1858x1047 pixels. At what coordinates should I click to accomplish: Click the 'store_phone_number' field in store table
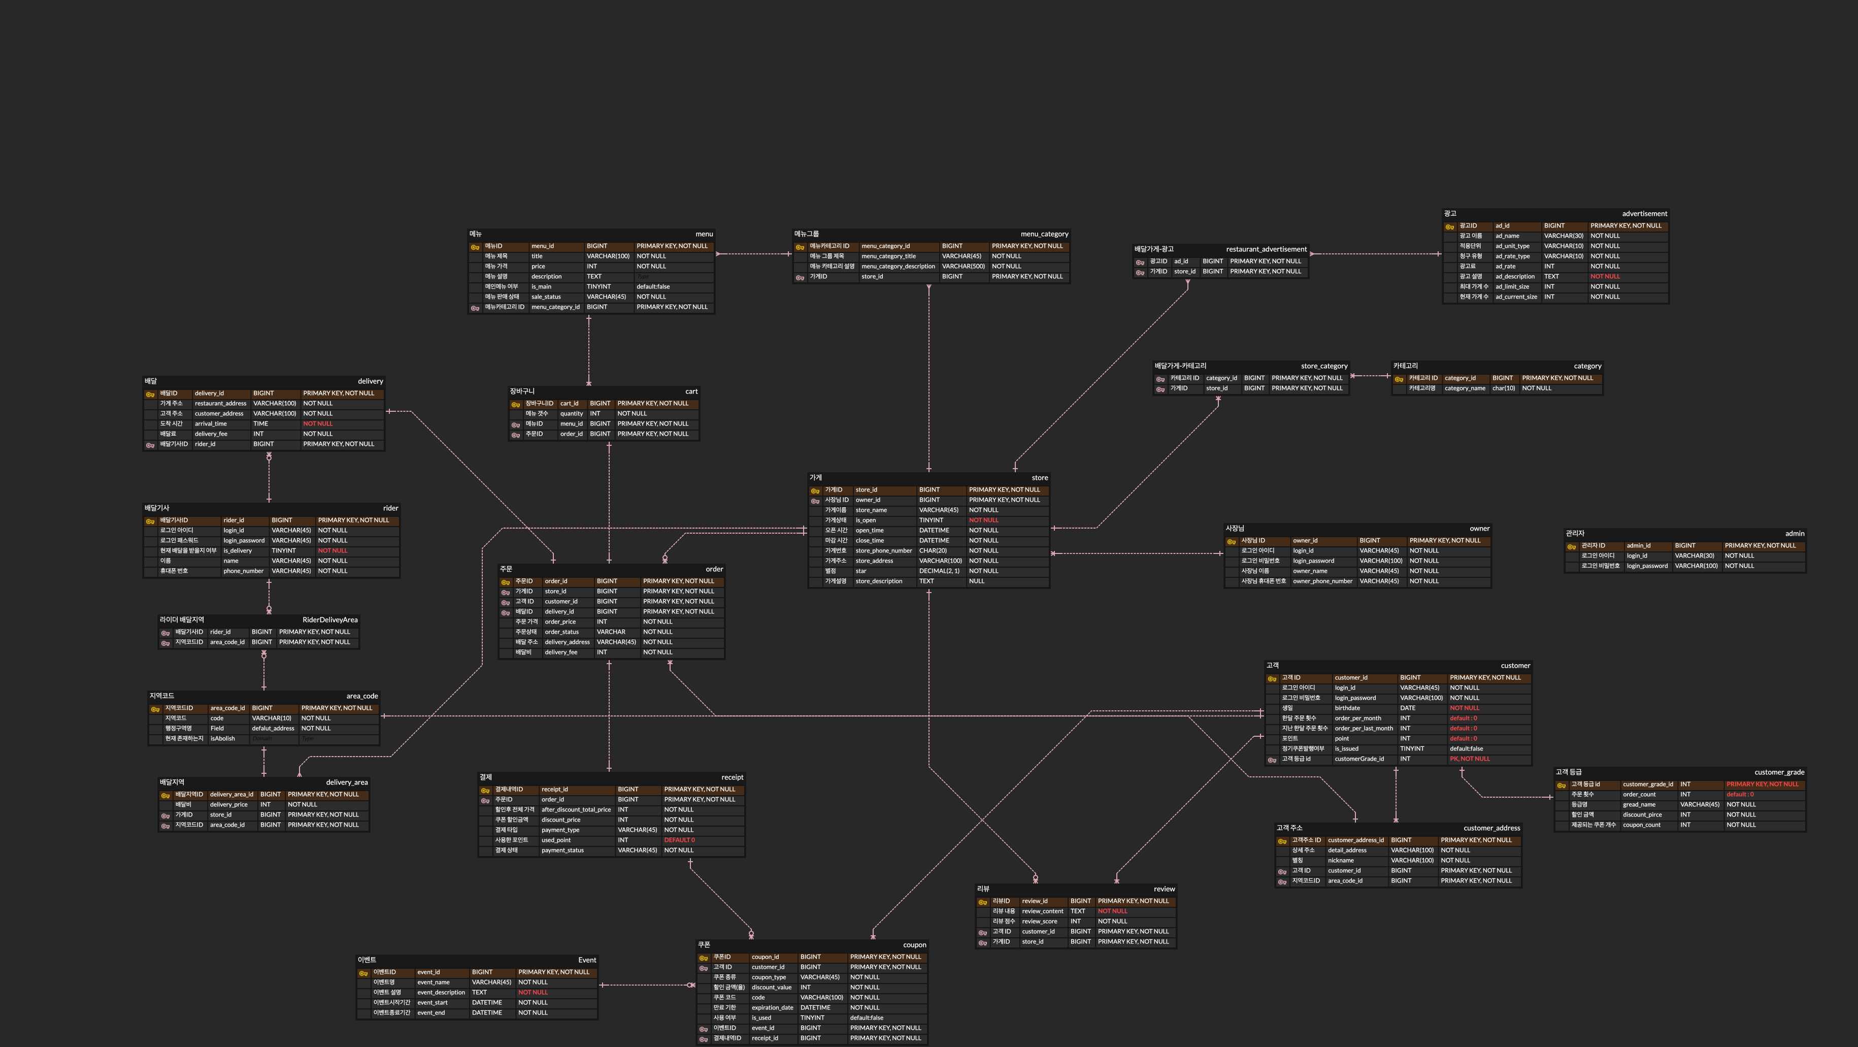point(883,550)
